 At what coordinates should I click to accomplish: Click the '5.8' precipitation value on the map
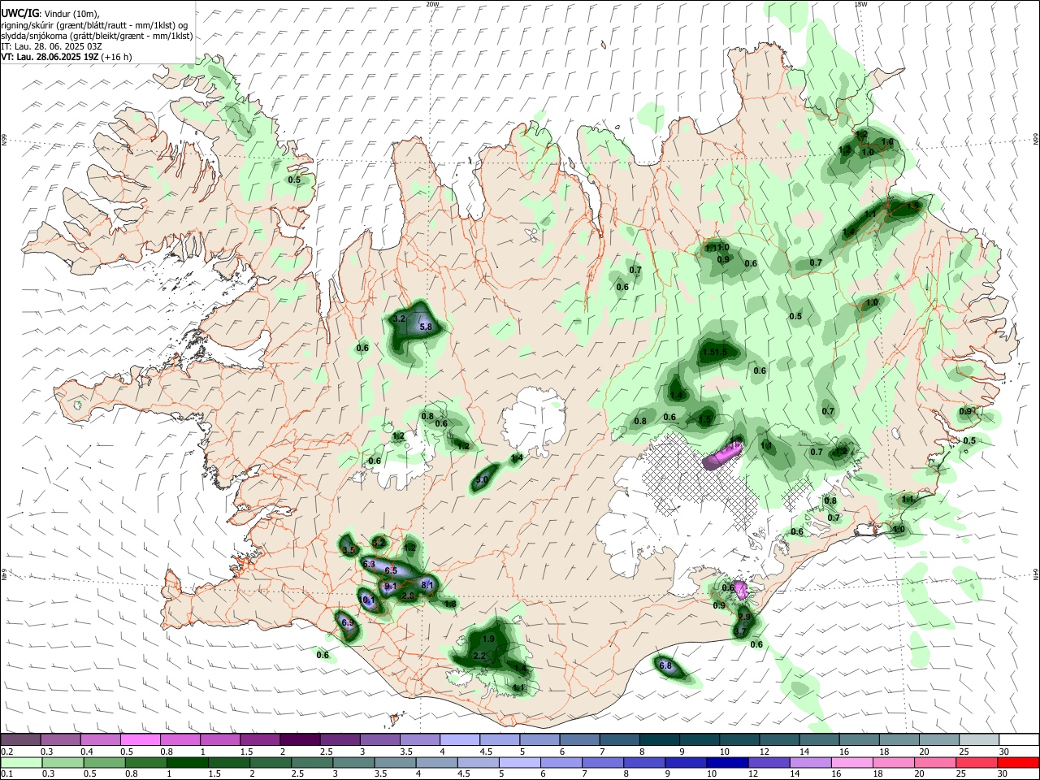point(426,327)
